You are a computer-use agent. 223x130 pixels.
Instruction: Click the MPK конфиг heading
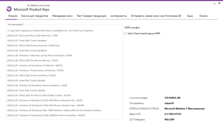132,28
